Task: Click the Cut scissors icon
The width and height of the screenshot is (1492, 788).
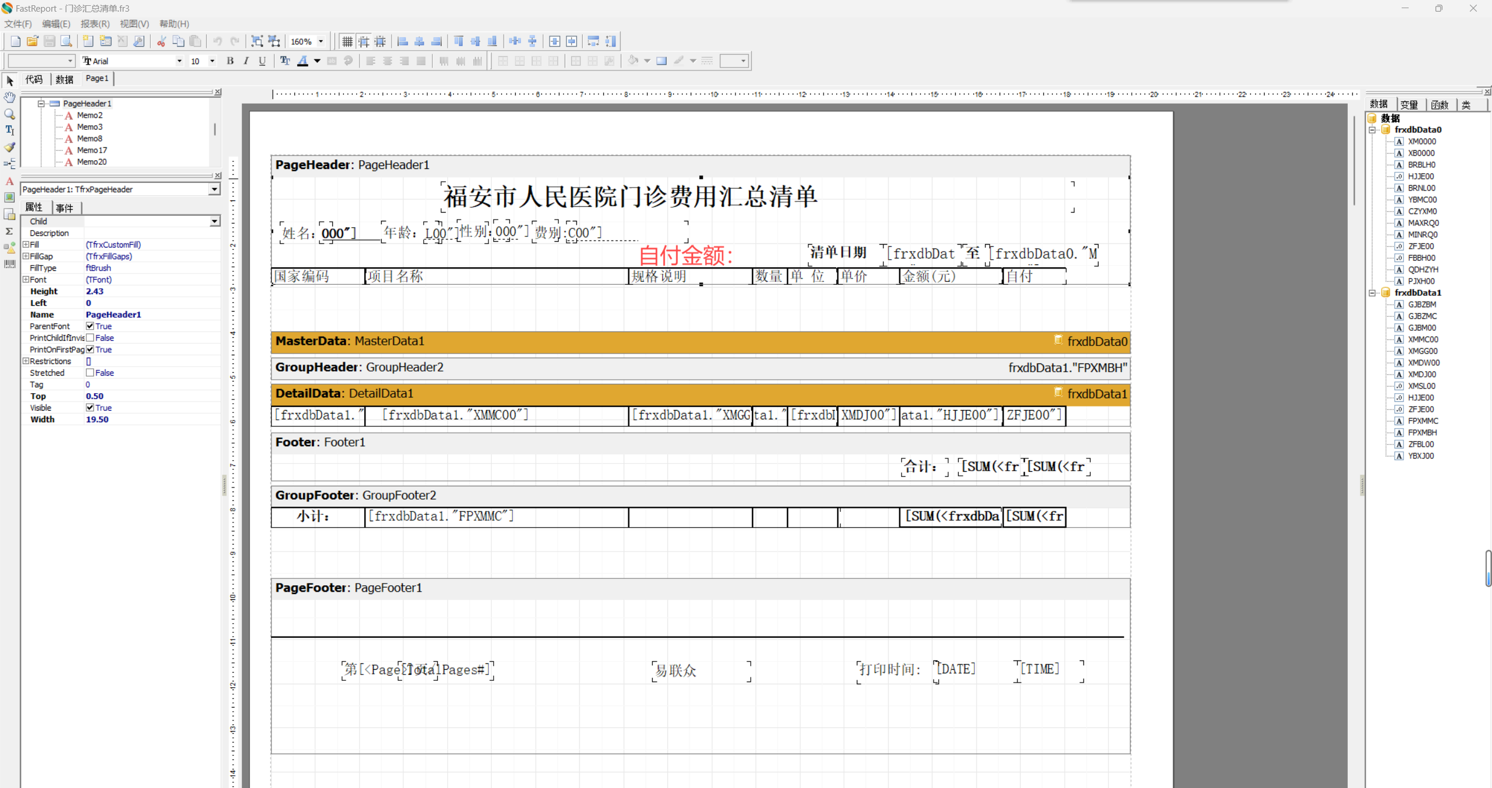Action: (161, 41)
